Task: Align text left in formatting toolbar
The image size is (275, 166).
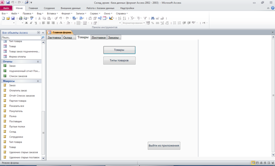Action: [x=44, y=23]
